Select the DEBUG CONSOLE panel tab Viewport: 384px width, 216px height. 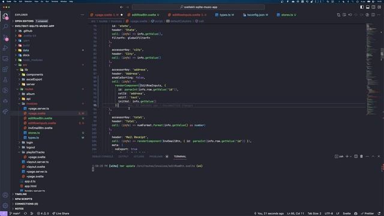[103, 157]
